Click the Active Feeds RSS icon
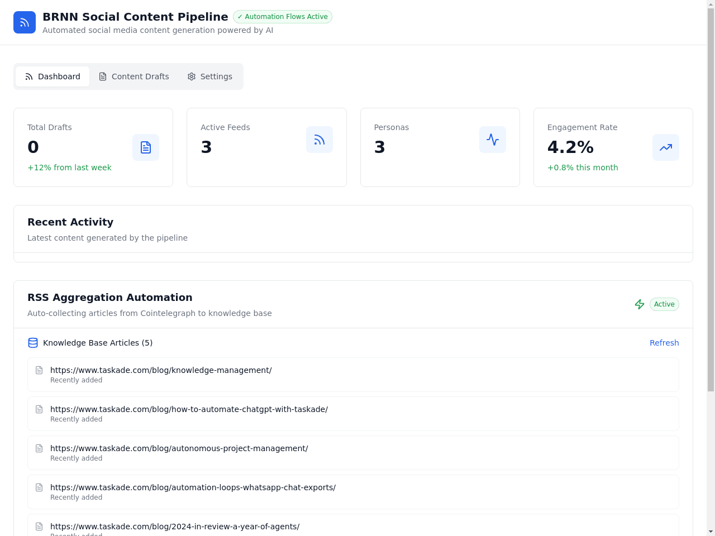Screen dimensions: 715x536 point(320,140)
